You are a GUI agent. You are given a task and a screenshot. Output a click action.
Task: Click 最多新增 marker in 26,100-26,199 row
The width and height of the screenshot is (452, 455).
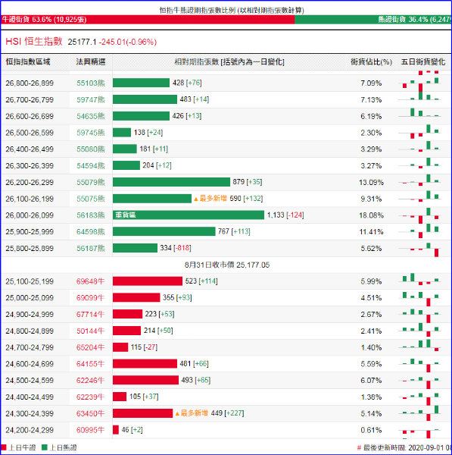tap(210, 199)
